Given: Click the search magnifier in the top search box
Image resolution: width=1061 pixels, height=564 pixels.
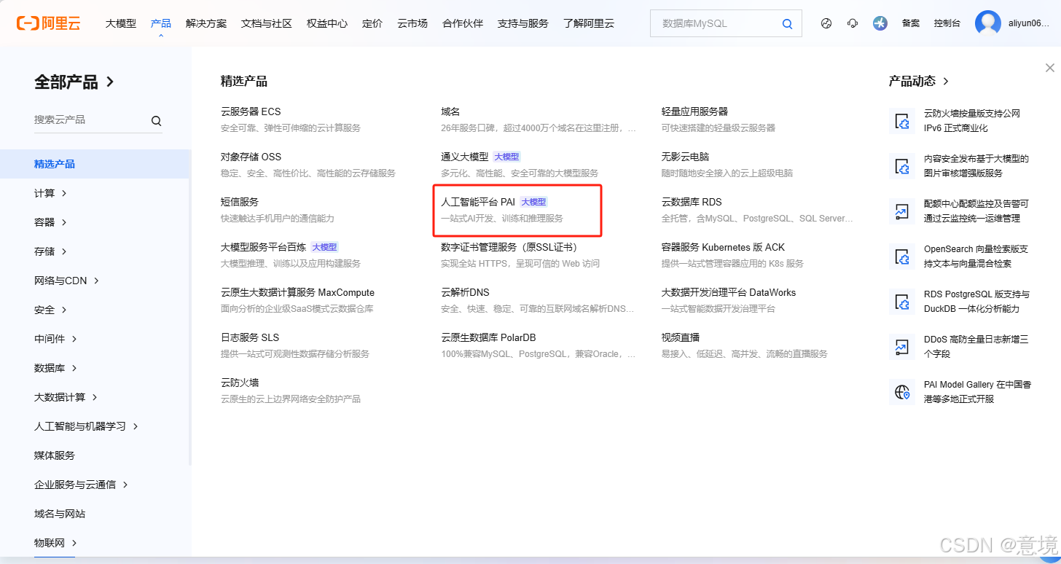Looking at the screenshot, I should click(787, 24).
